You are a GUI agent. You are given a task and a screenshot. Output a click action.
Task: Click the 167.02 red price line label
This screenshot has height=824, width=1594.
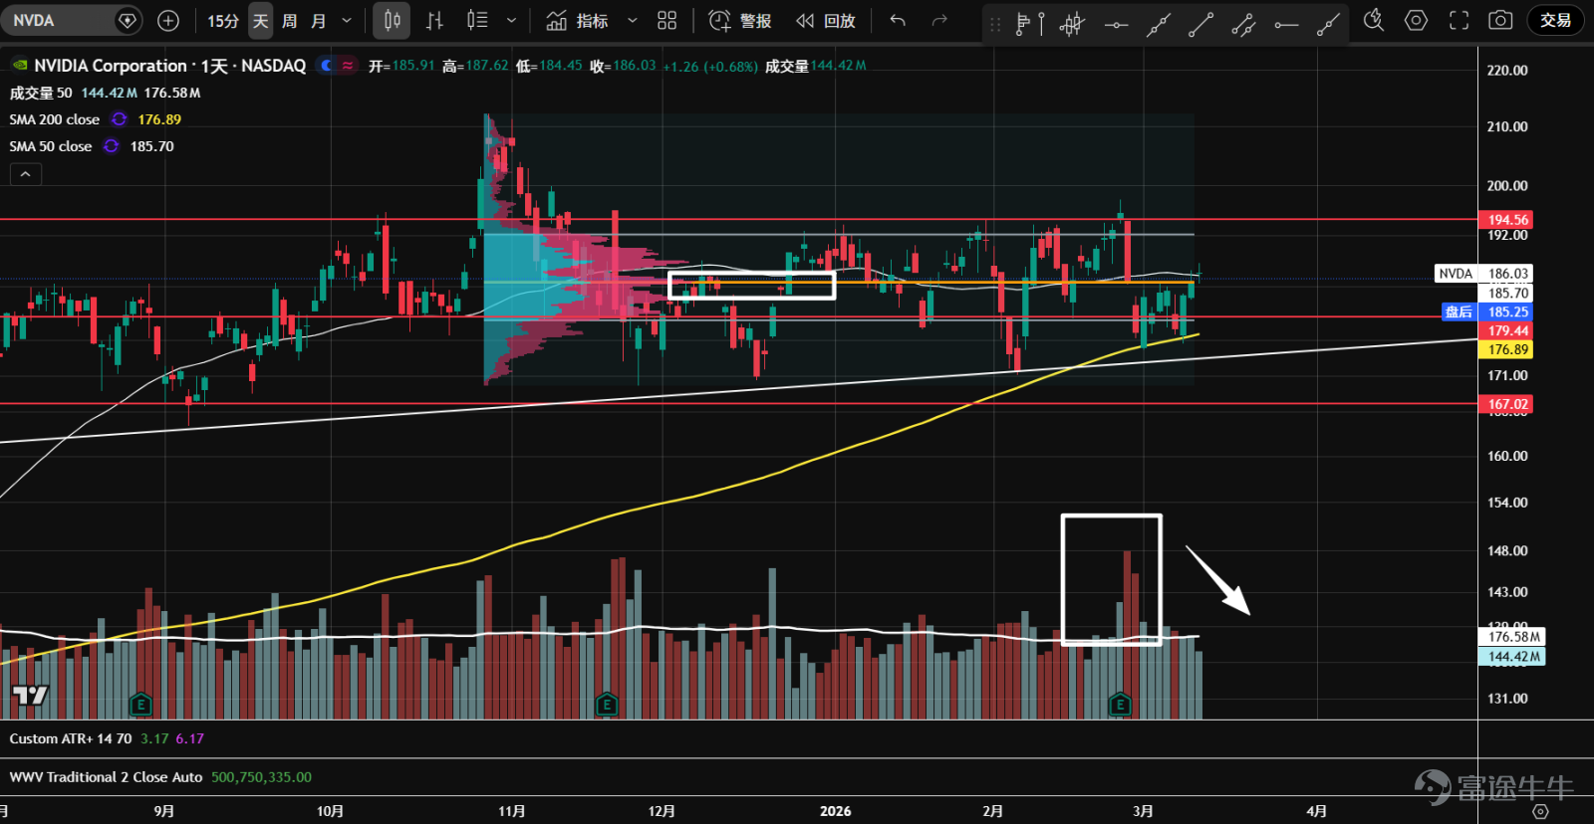1508,404
